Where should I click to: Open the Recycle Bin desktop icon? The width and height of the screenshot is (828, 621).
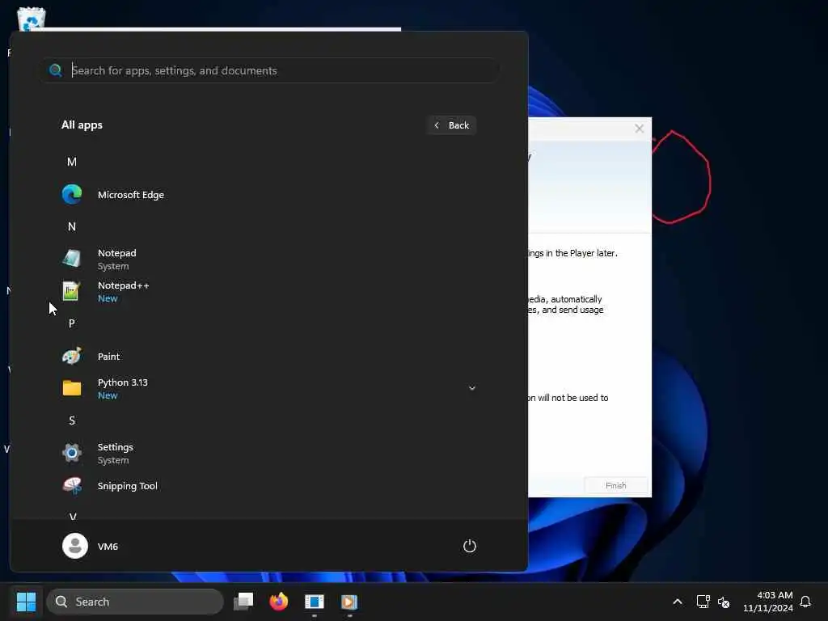coord(32,18)
